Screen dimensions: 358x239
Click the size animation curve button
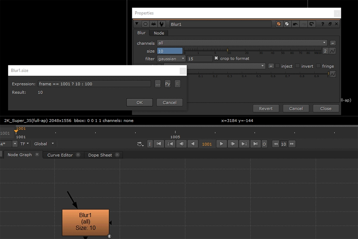tap(333, 51)
